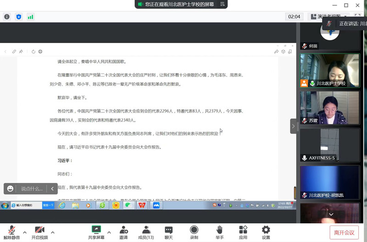Select AXFITNESS-5 video thumbnail
Screen dimensions: 367x242
(330, 145)
